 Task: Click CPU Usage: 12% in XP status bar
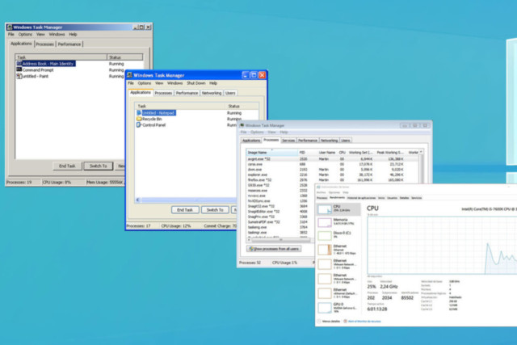[x=176, y=226]
